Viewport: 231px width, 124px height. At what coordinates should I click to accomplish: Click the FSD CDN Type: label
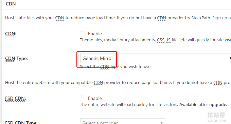point(21,122)
